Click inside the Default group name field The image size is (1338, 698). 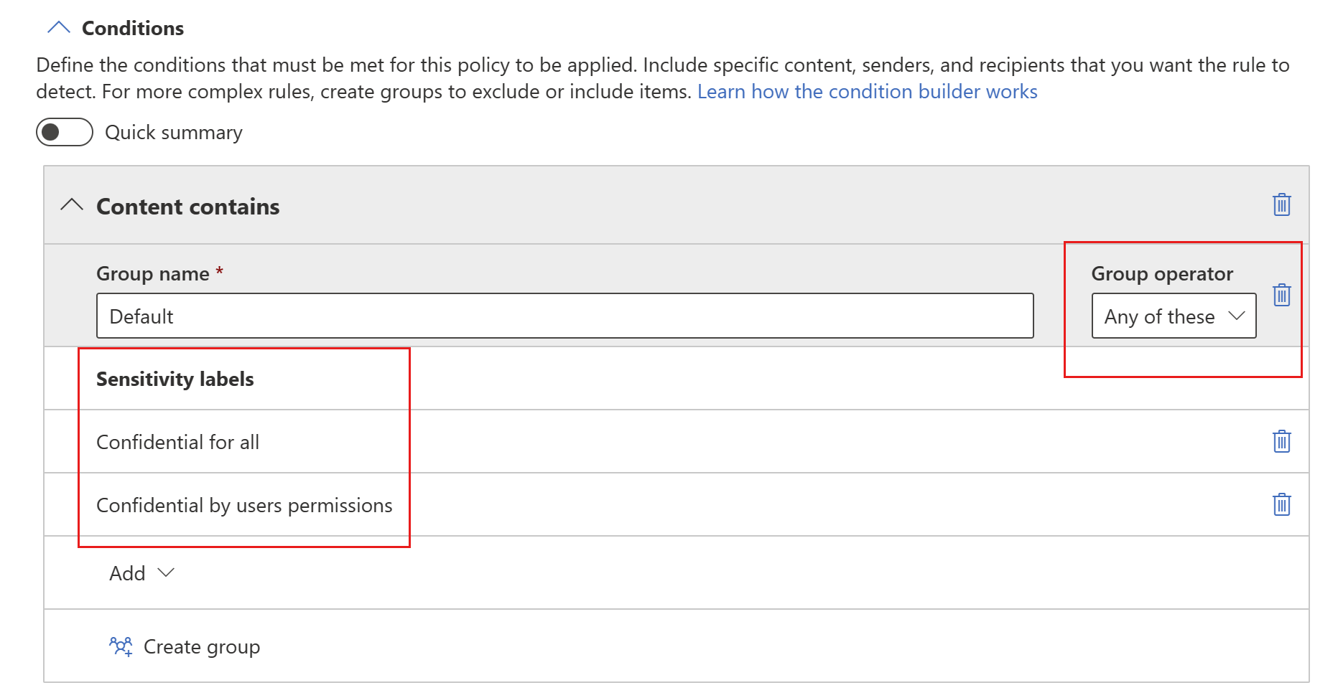point(564,316)
